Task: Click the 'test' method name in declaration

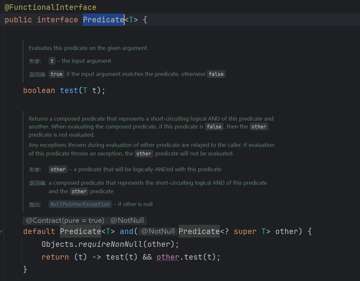Action: click(69, 90)
